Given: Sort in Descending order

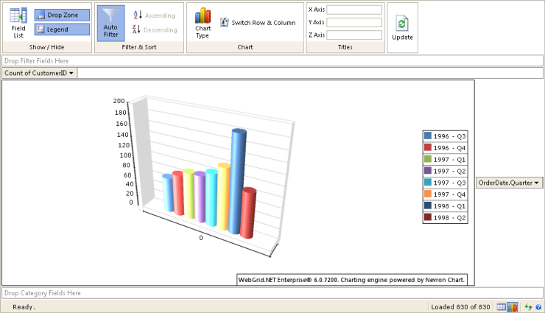Looking at the screenshot, I should point(154,30).
